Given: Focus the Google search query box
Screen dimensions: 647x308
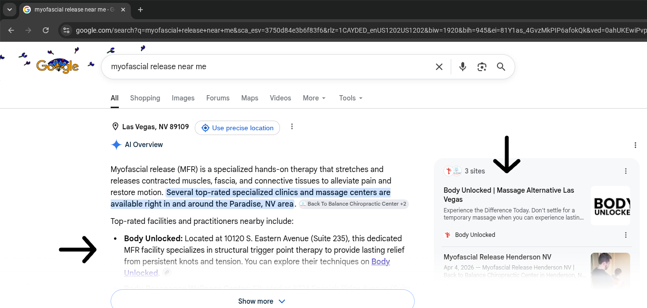Looking at the screenshot, I should [269, 67].
